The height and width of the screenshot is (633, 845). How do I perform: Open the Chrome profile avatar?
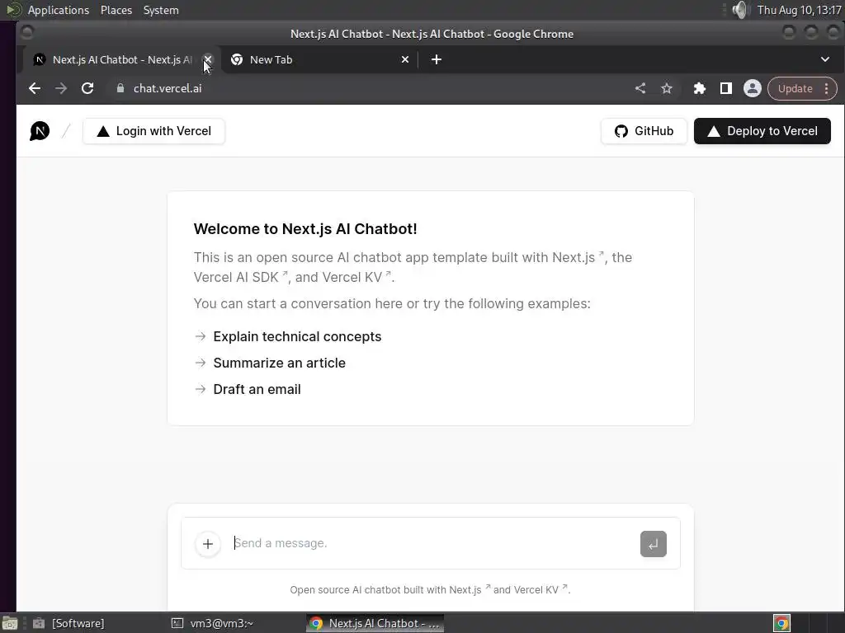(x=753, y=88)
